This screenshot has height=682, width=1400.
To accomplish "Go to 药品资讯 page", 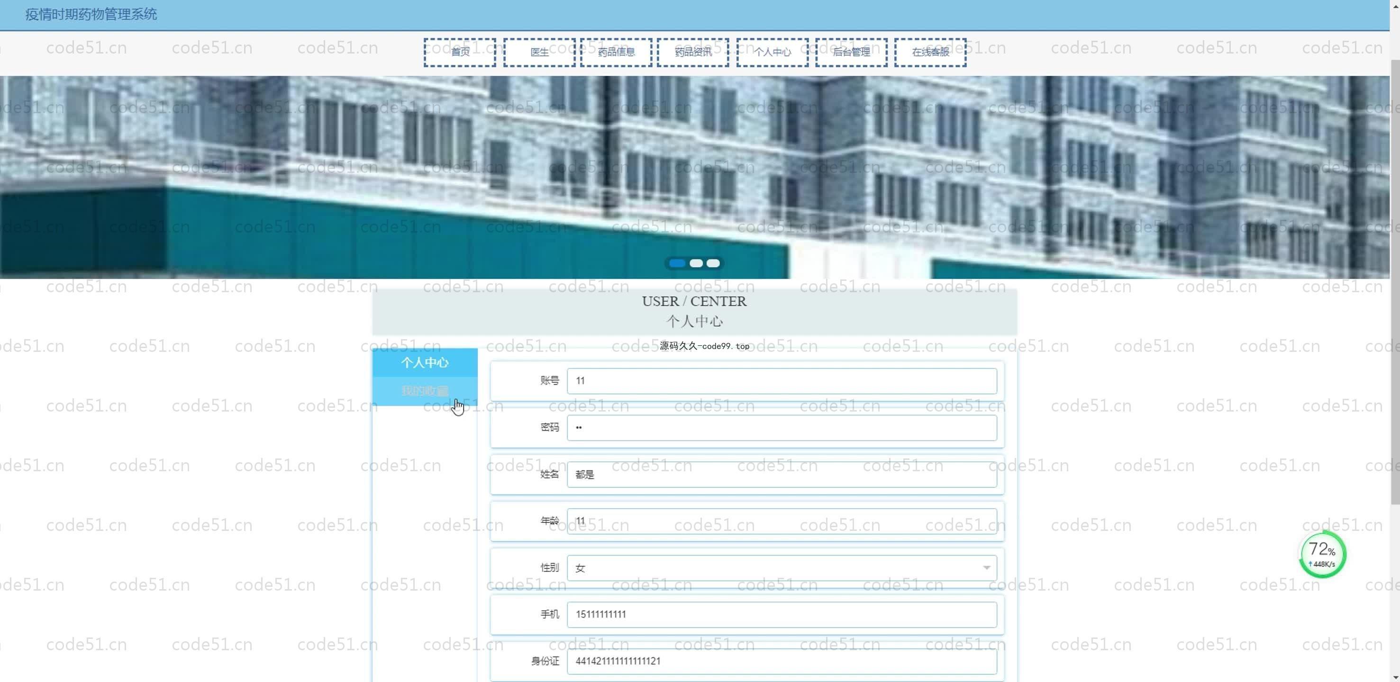I will (693, 52).
